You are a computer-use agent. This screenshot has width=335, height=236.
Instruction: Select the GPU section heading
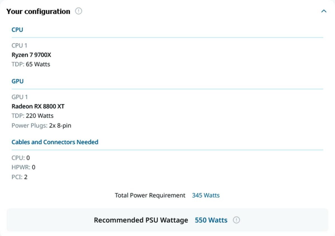click(x=18, y=81)
